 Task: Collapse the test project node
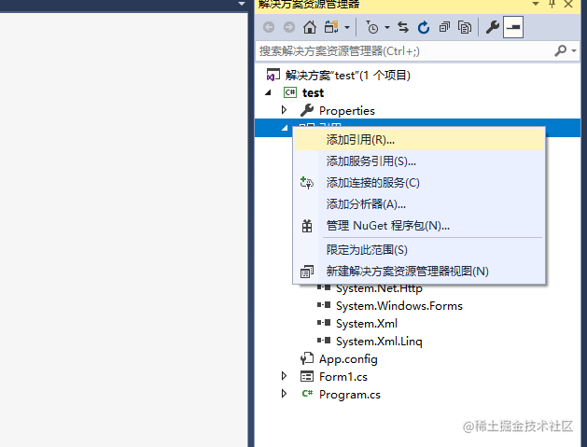click(268, 92)
